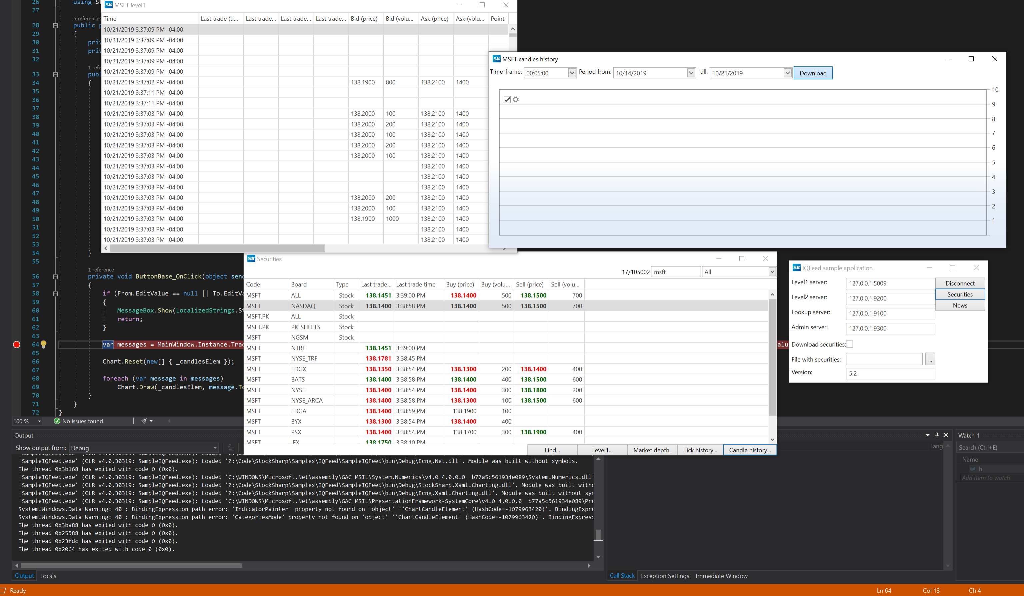
Task: Maximize the MSFT candles history window
Action: pos(971,59)
